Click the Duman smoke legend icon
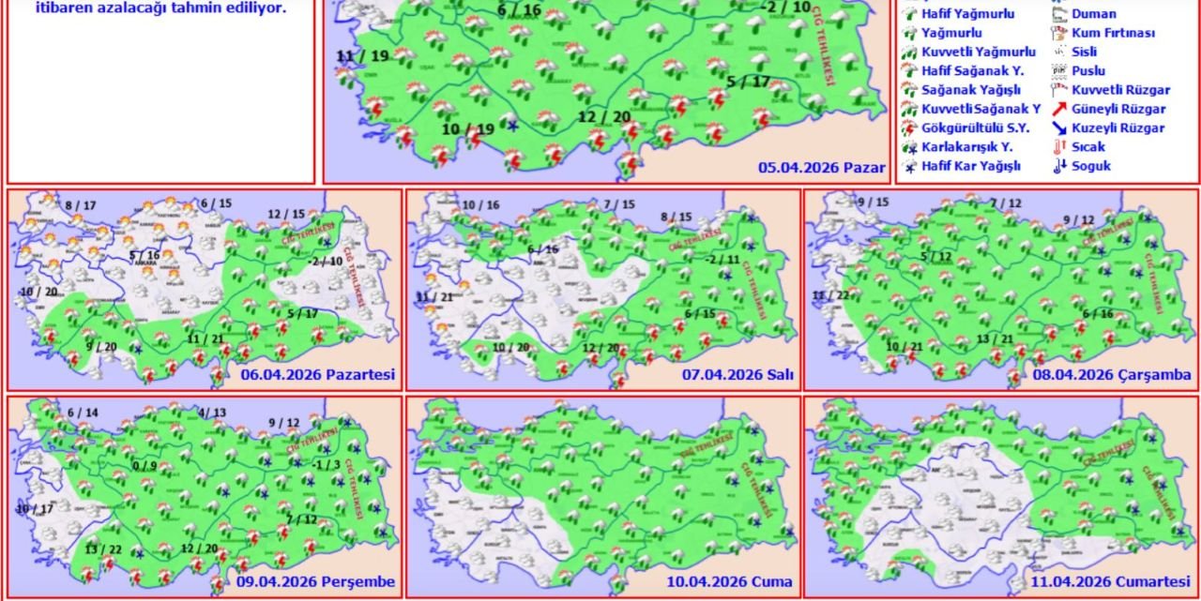 (x=1059, y=15)
